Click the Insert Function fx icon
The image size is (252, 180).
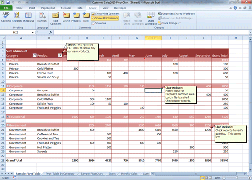(x=51, y=32)
